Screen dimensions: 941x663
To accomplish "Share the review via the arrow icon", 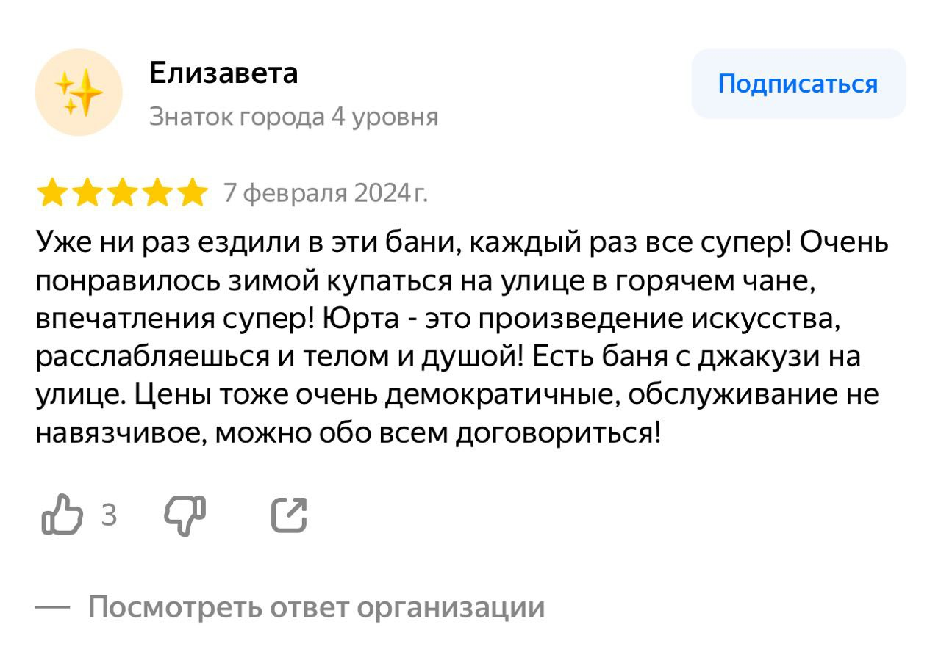I will [289, 514].
